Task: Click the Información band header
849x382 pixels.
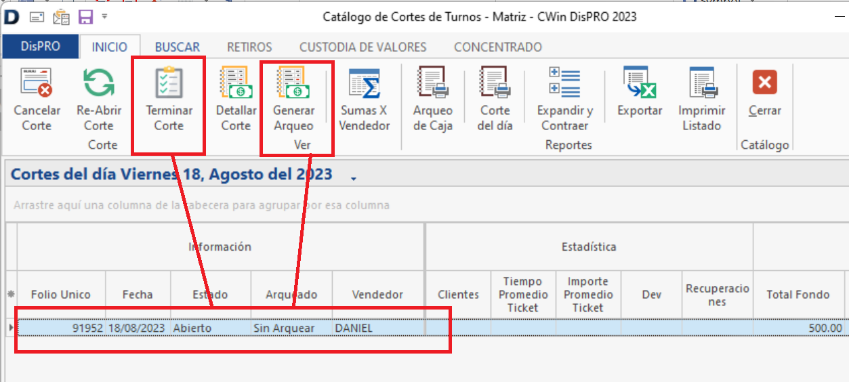Action: point(220,247)
